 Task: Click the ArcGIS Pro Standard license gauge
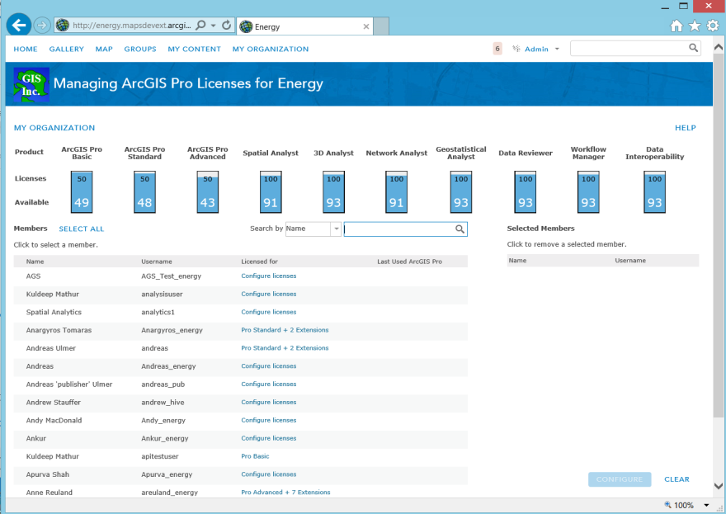tap(144, 191)
